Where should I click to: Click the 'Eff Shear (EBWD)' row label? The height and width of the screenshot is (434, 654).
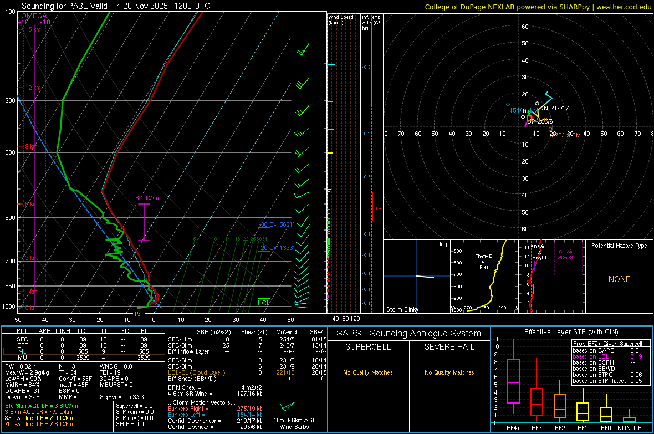[192, 379]
